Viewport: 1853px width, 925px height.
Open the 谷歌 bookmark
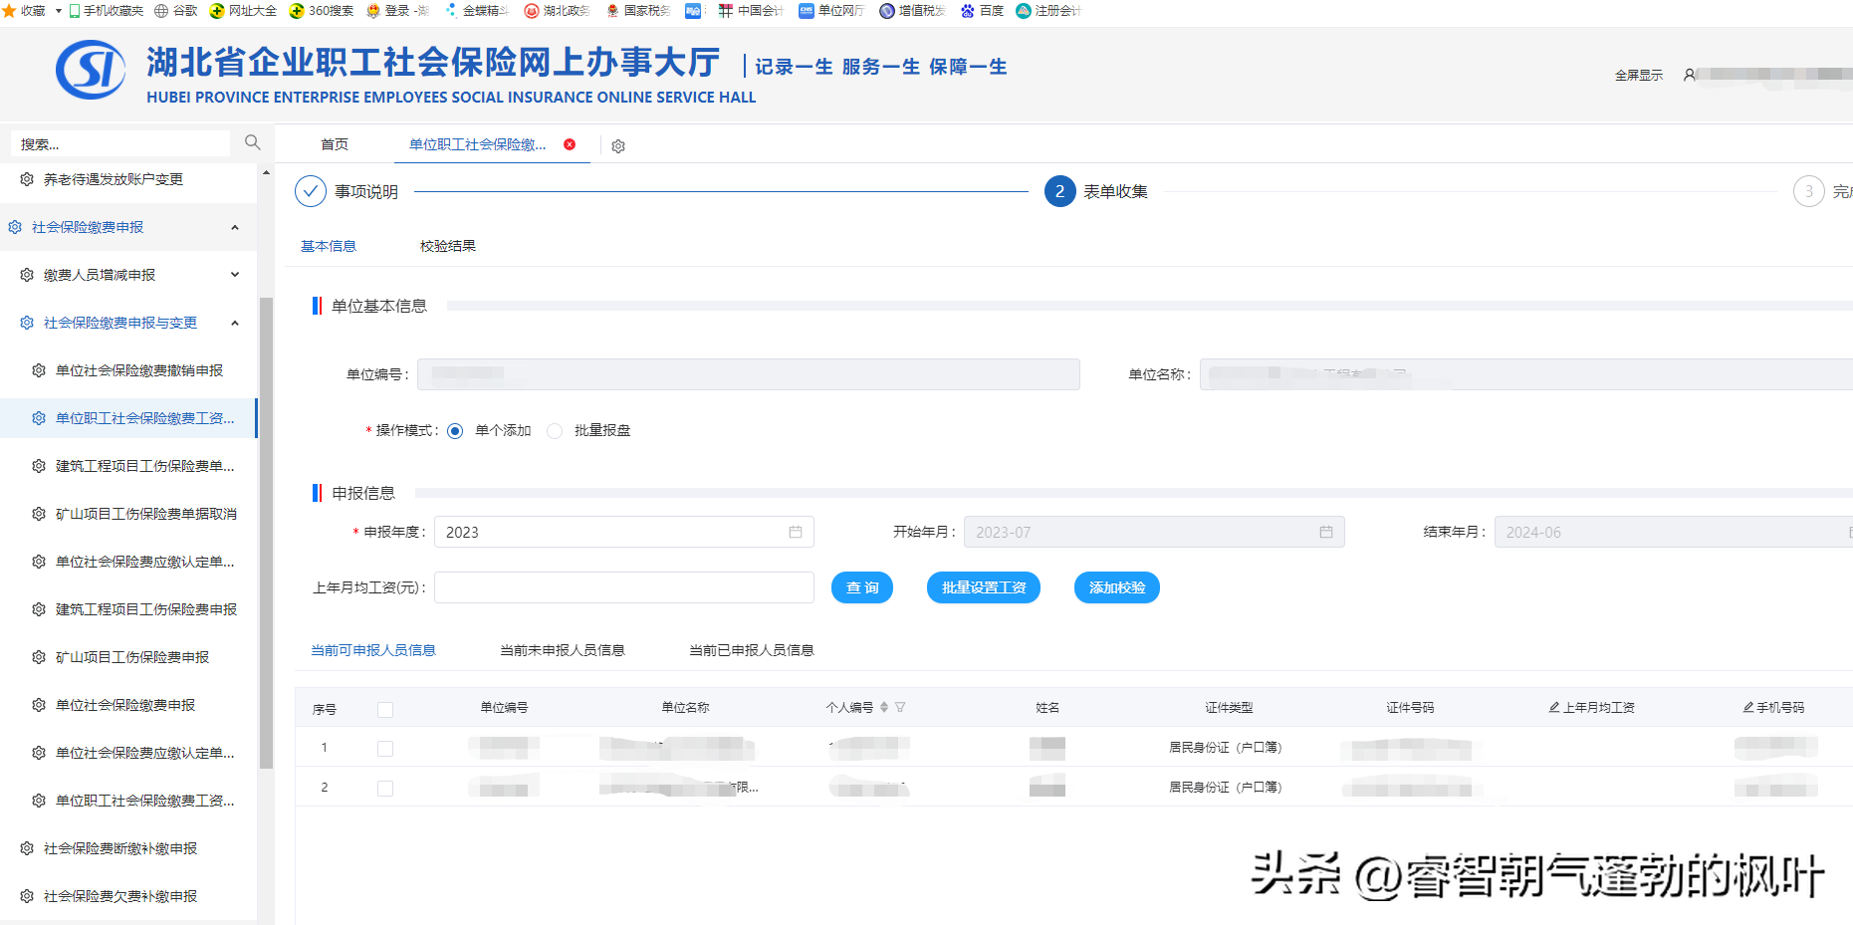(x=176, y=10)
